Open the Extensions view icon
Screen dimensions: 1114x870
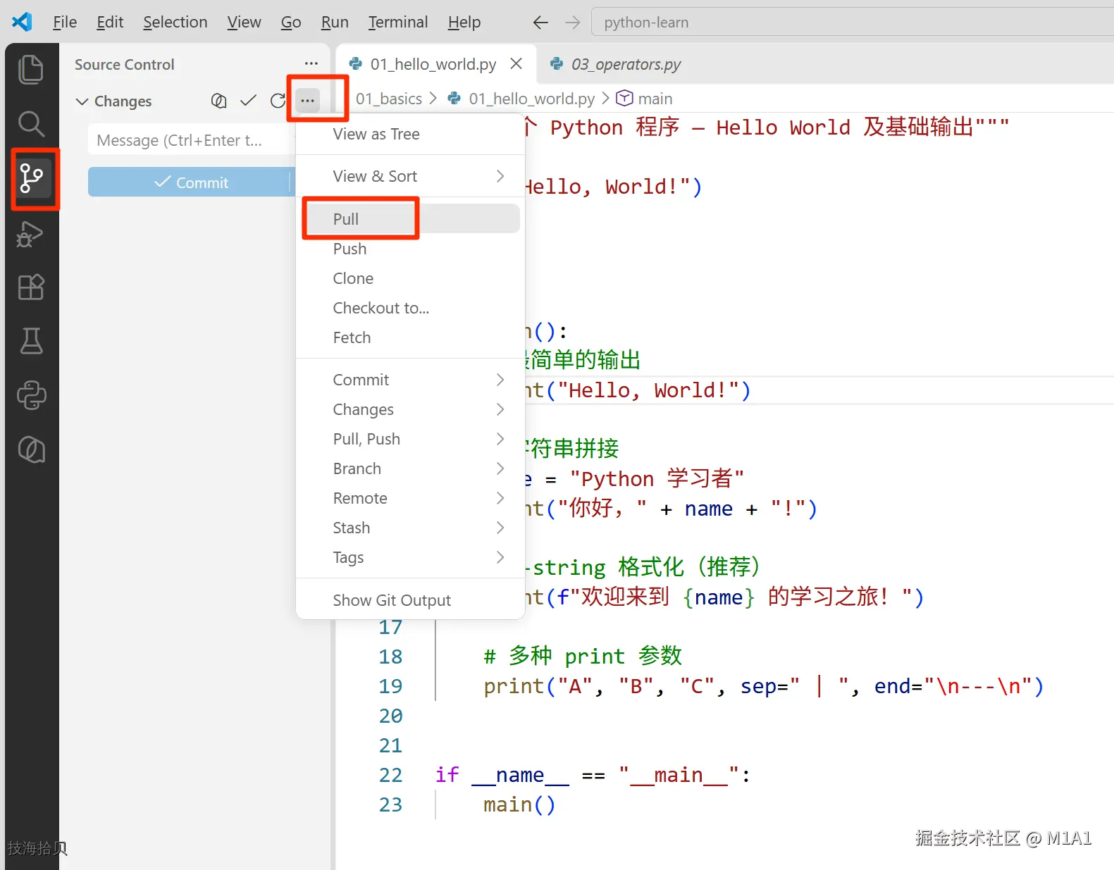[x=31, y=287]
